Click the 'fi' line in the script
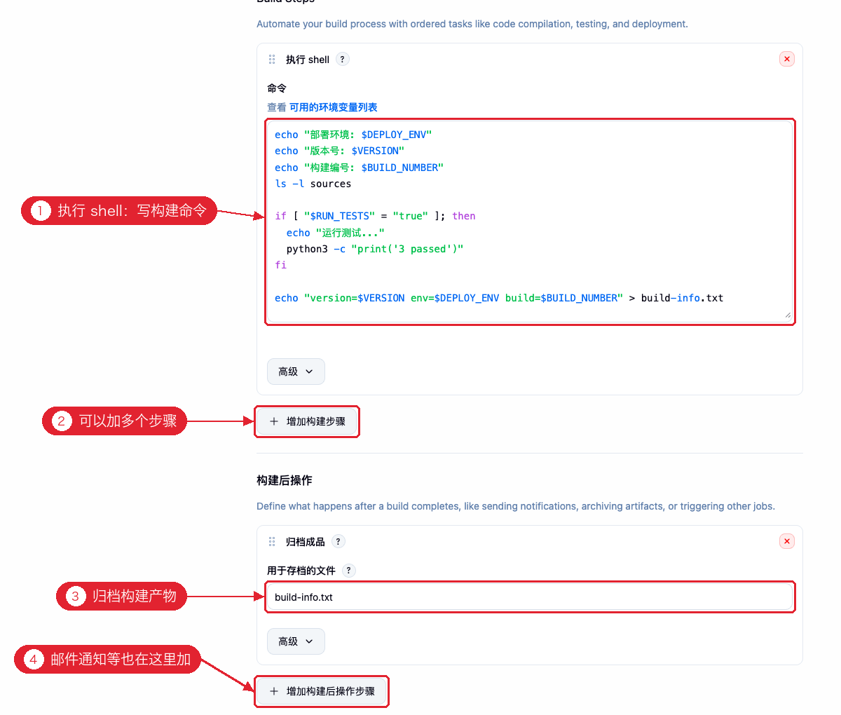Viewport: 841px width, 715px height. (x=280, y=265)
